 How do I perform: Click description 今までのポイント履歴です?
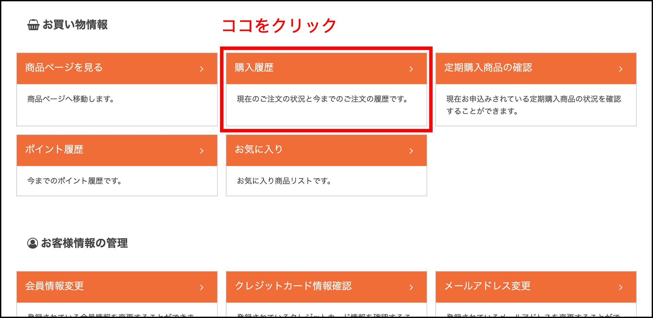[74, 181]
